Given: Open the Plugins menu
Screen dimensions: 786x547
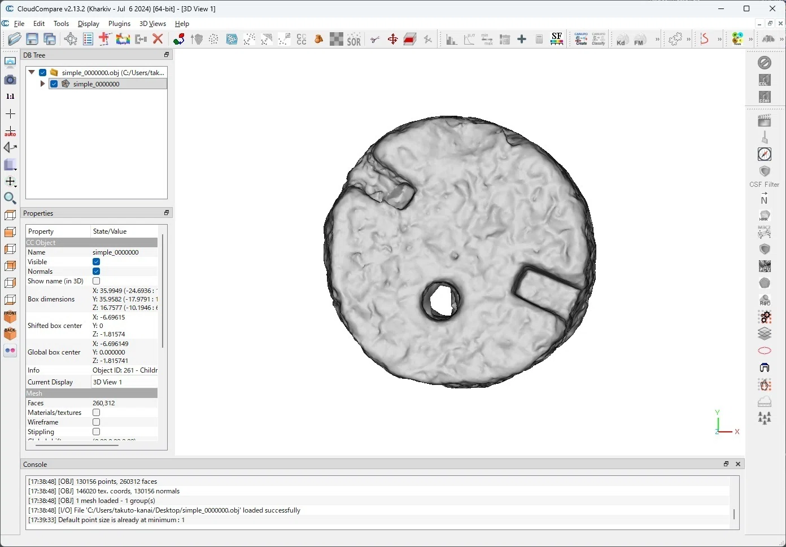Looking at the screenshot, I should (x=119, y=24).
